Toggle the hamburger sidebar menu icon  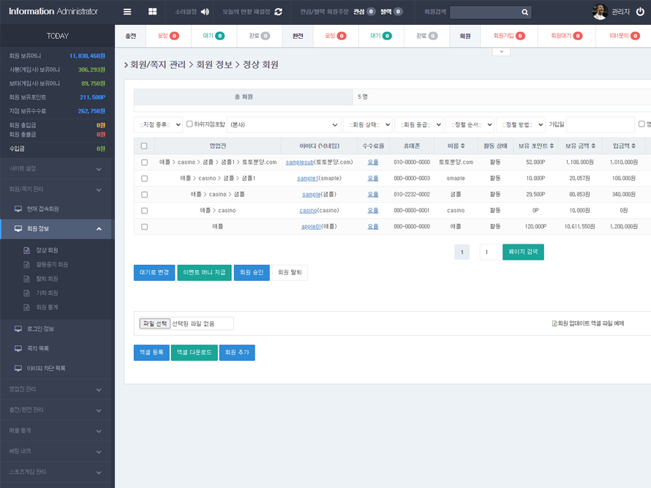click(x=127, y=12)
